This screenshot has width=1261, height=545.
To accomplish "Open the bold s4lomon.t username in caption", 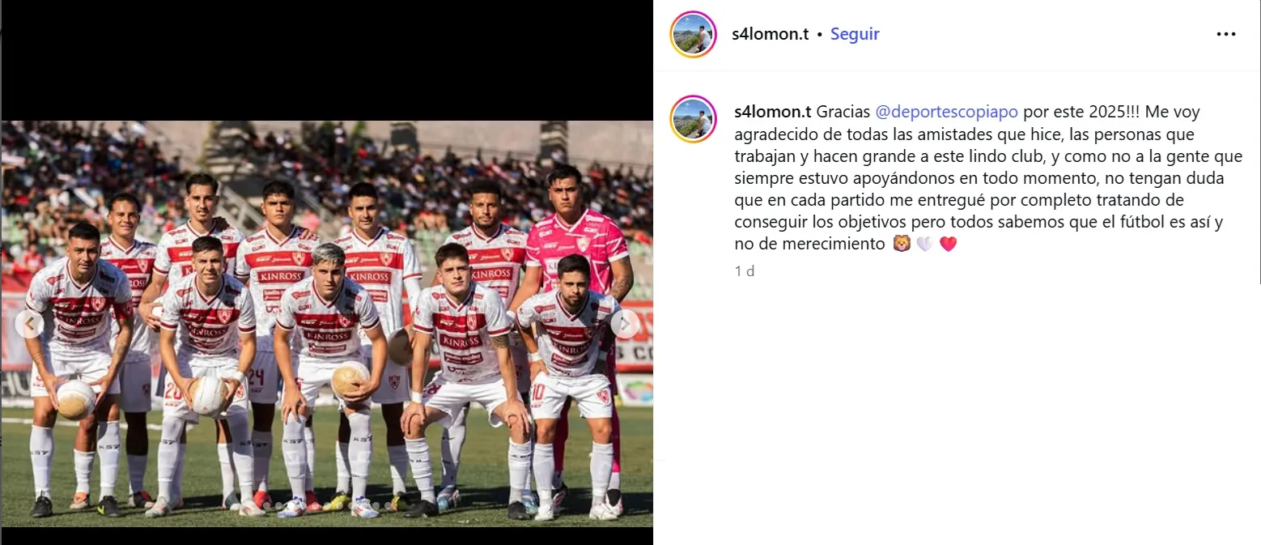I will tap(772, 112).
